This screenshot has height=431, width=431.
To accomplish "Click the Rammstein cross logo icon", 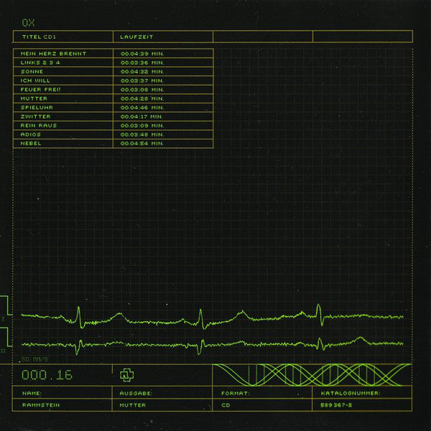I will click(127, 375).
